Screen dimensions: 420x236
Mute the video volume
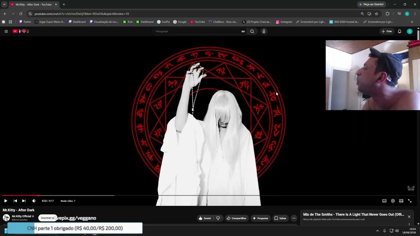(x=34, y=201)
